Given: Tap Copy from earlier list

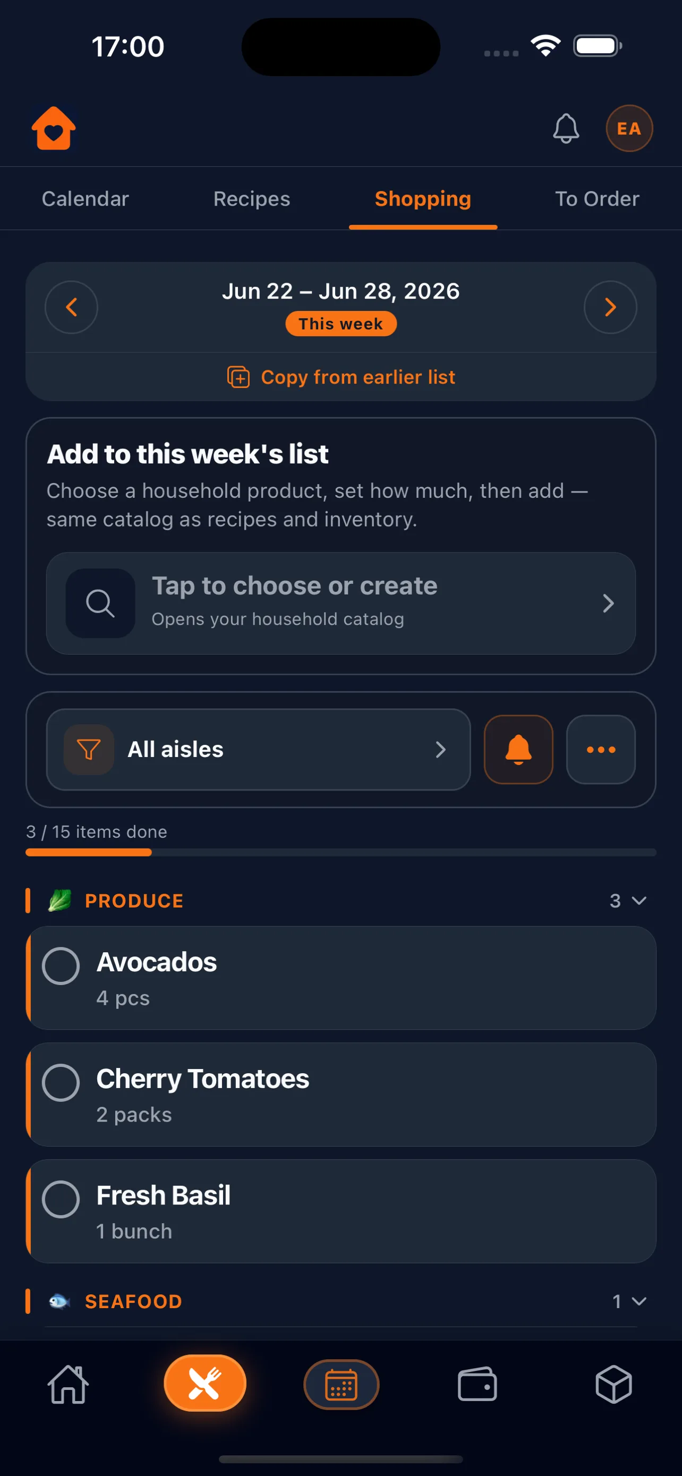Looking at the screenshot, I should click(x=342, y=377).
